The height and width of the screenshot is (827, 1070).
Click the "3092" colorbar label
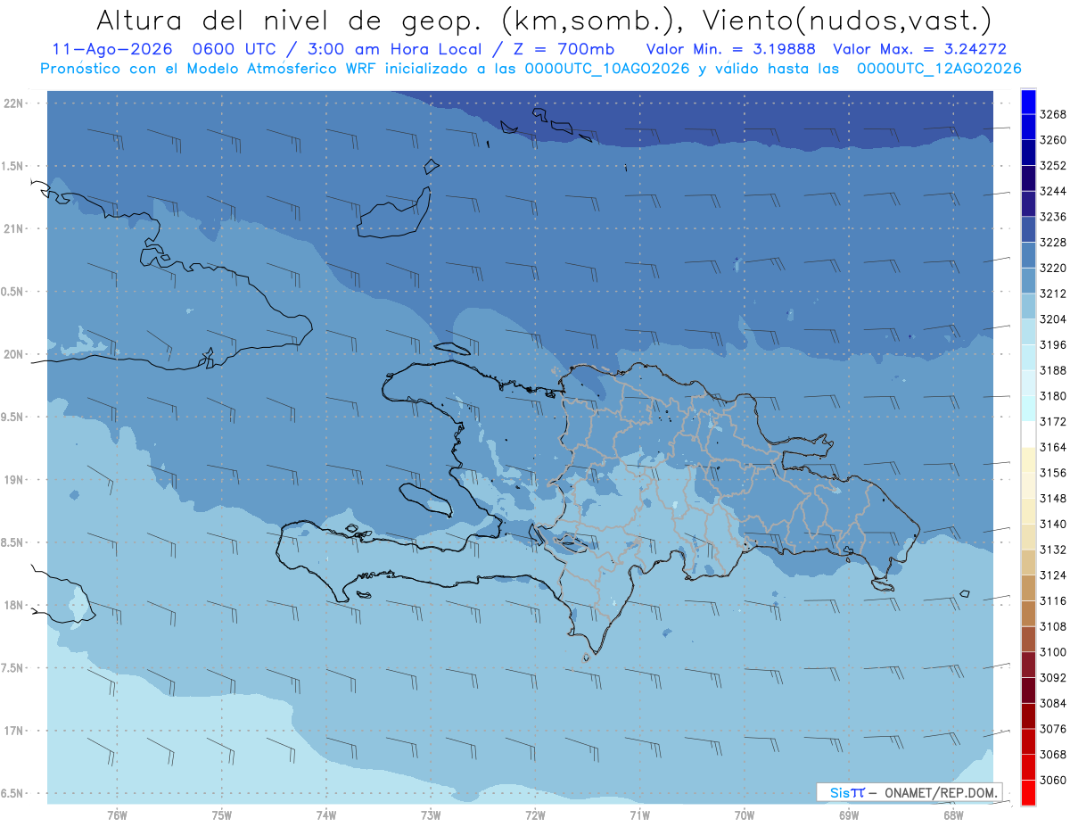1053,677
